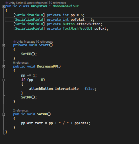Image resolution: width=139 pixels, height=144 pixels.
Task: Click the TextMeshProUGUI type name
Action: tap(77, 28)
